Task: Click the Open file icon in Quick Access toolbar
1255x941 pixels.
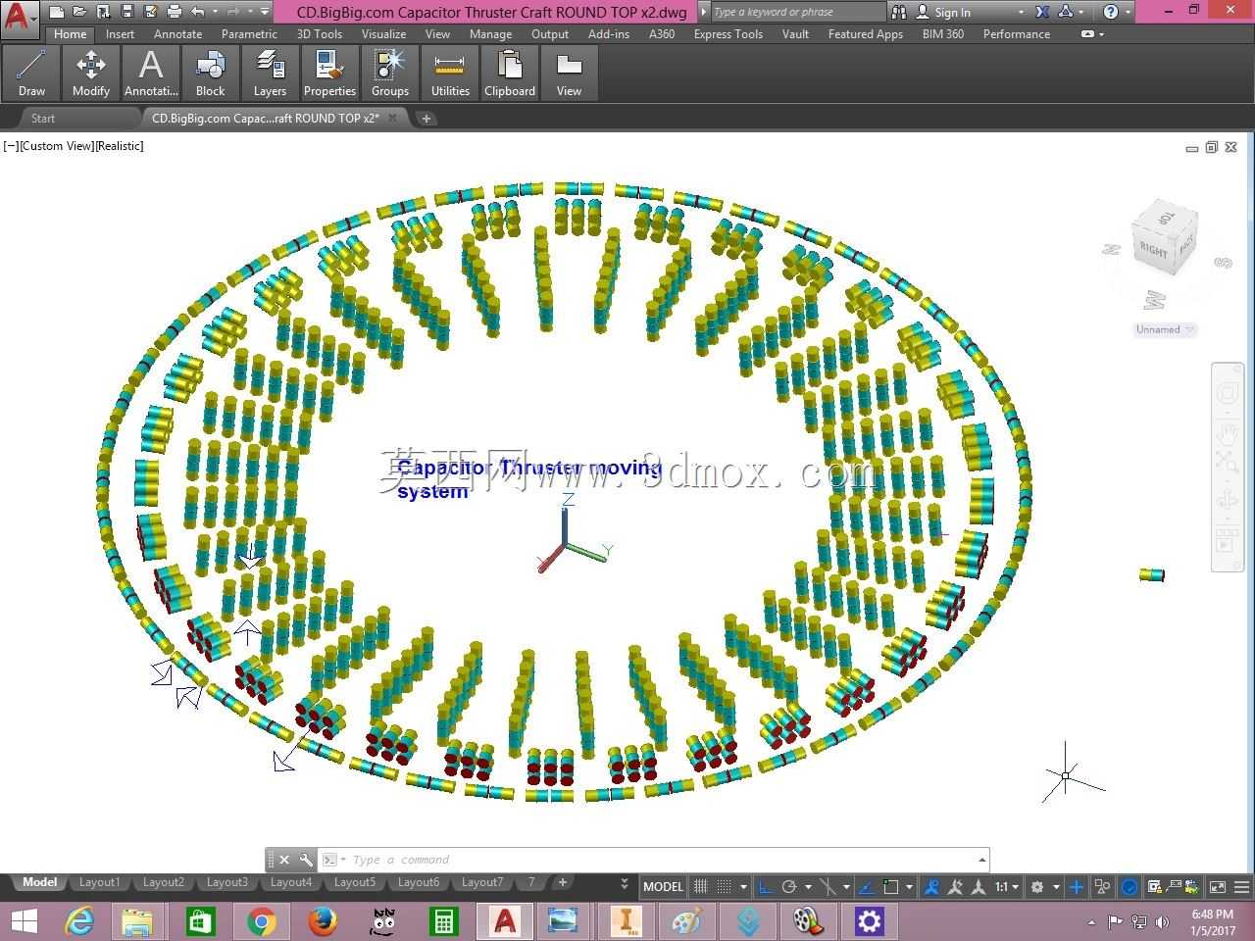Action: tap(80, 12)
